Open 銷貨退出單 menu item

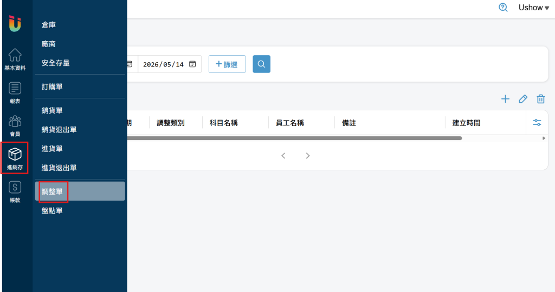80,130
